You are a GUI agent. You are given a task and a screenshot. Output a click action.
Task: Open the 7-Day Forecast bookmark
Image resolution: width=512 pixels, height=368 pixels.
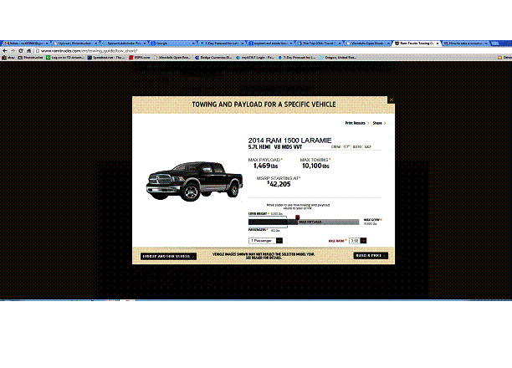(296, 58)
